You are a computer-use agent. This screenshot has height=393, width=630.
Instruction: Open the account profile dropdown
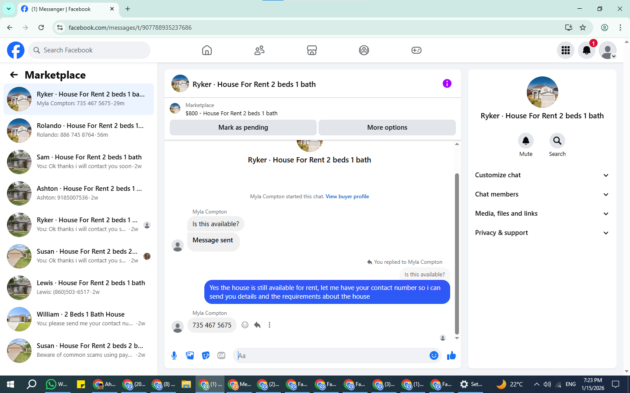click(608, 50)
